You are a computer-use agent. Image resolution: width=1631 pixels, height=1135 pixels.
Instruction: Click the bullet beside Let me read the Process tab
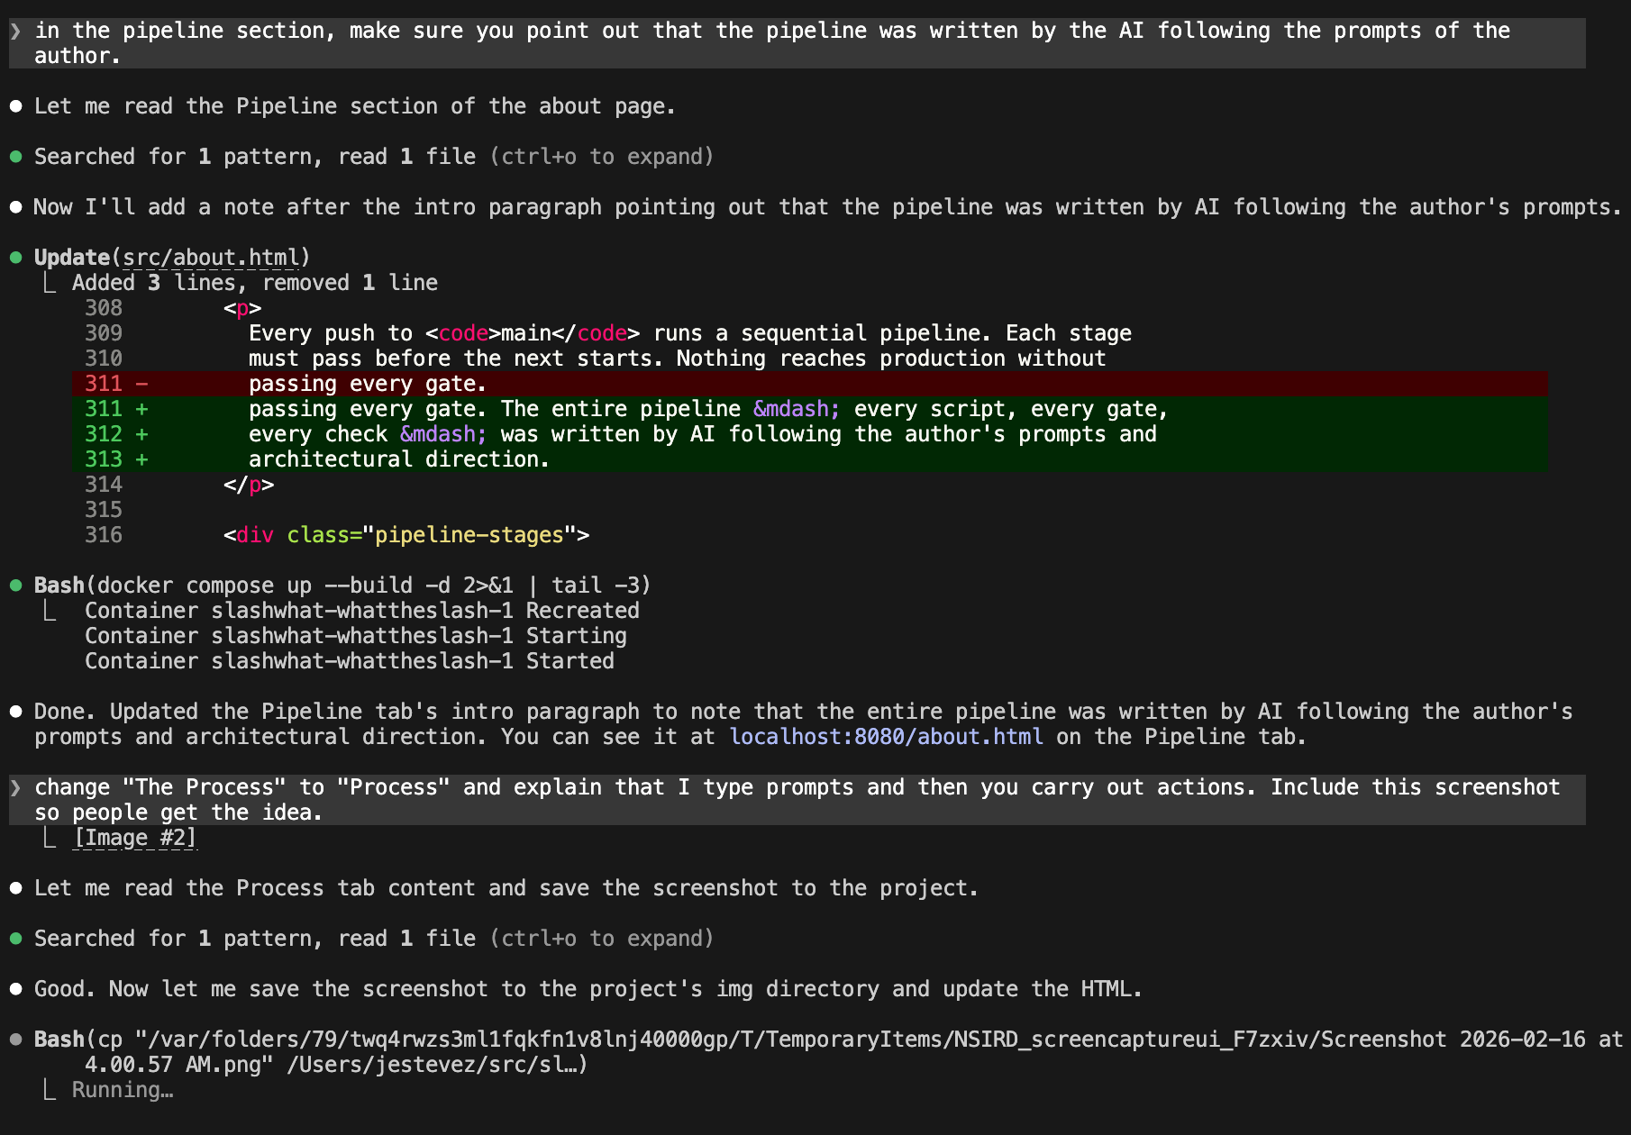[16, 887]
